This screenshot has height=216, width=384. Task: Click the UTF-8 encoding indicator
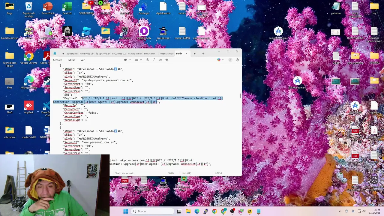(x=218, y=173)
